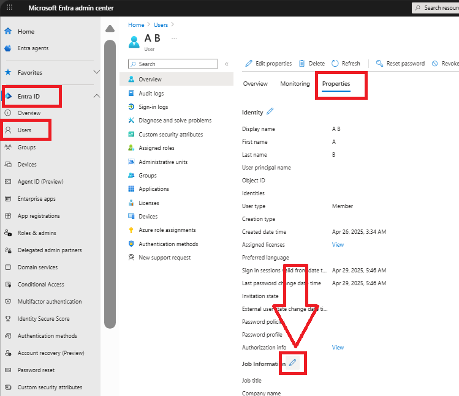Open Delegated admin partners

50,250
